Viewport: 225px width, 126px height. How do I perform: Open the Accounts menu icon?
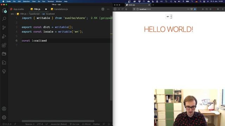coord(4,109)
